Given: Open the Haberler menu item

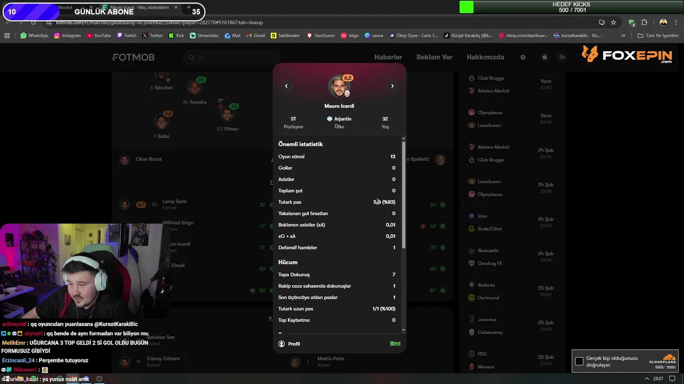Looking at the screenshot, I should coord(388,57).
